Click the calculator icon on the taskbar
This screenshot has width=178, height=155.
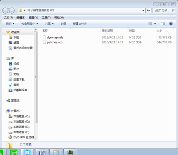tap(56, 152)
